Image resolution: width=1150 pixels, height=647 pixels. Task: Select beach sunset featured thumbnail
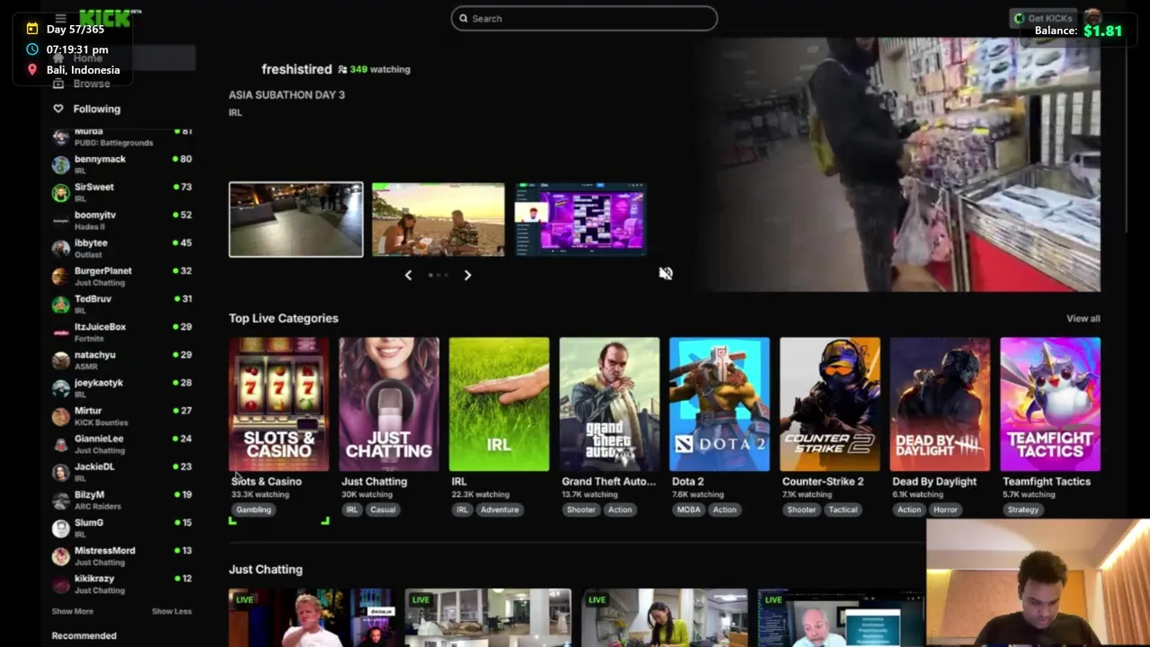(x=438, y=219)
